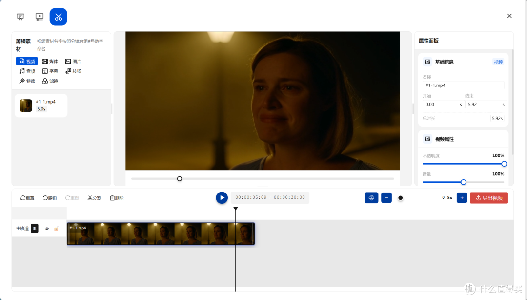Click the 属性面板 panel title
Screen dimensions: 527x300
tap(428, 41)
